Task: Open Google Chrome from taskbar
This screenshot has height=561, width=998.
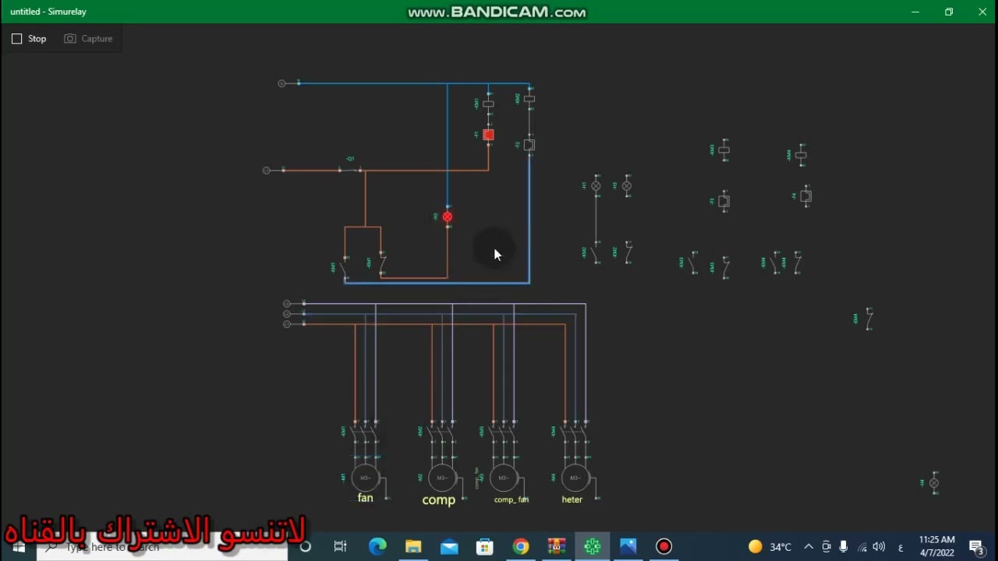Action: 521,546
